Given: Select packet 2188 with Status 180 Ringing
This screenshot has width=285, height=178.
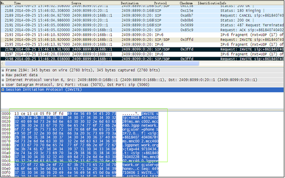Looking at the screenshot, I should click(x=142, y=11).
